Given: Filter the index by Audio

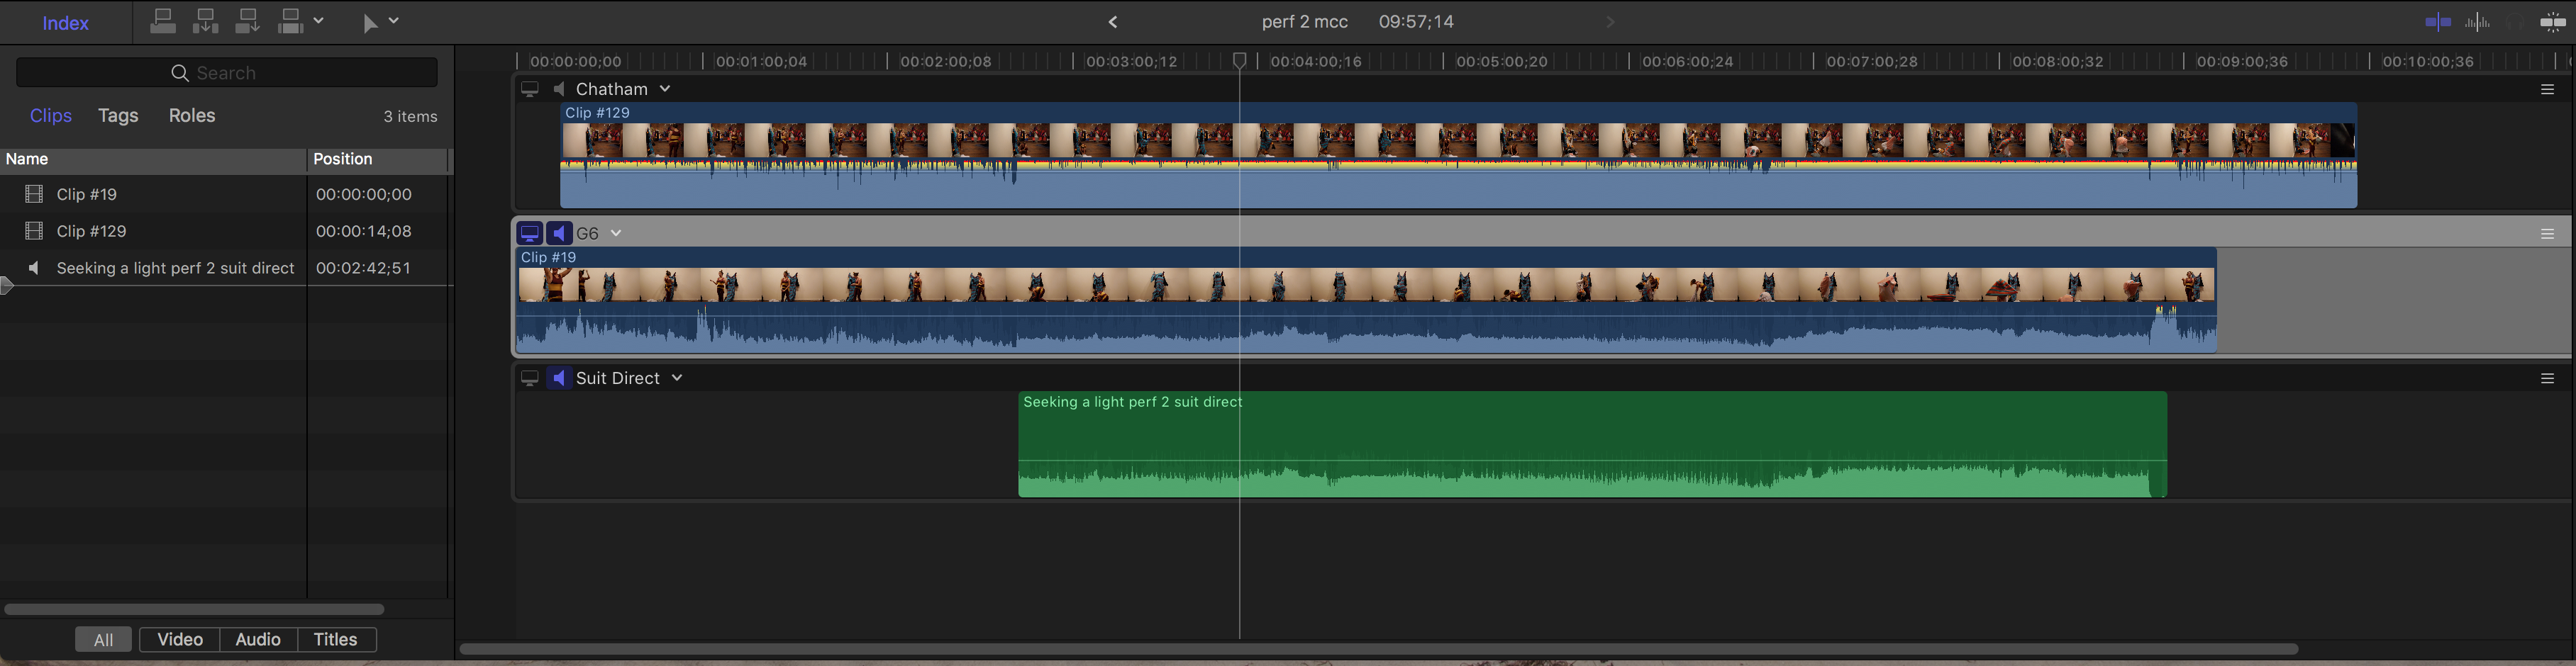Looking at the screenshot, I should pyautogui.click(x=258, y=640).
